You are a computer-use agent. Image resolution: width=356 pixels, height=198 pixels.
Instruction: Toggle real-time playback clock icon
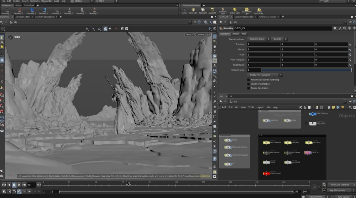click(19, 192)
